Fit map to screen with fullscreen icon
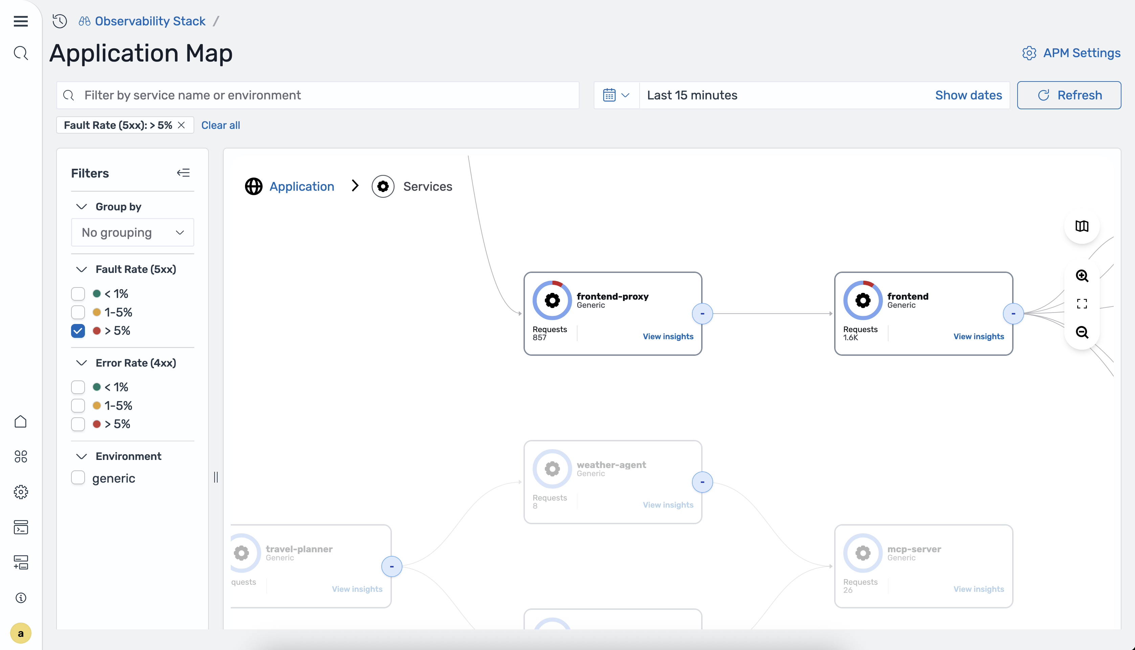 [x=1082, y=304]
